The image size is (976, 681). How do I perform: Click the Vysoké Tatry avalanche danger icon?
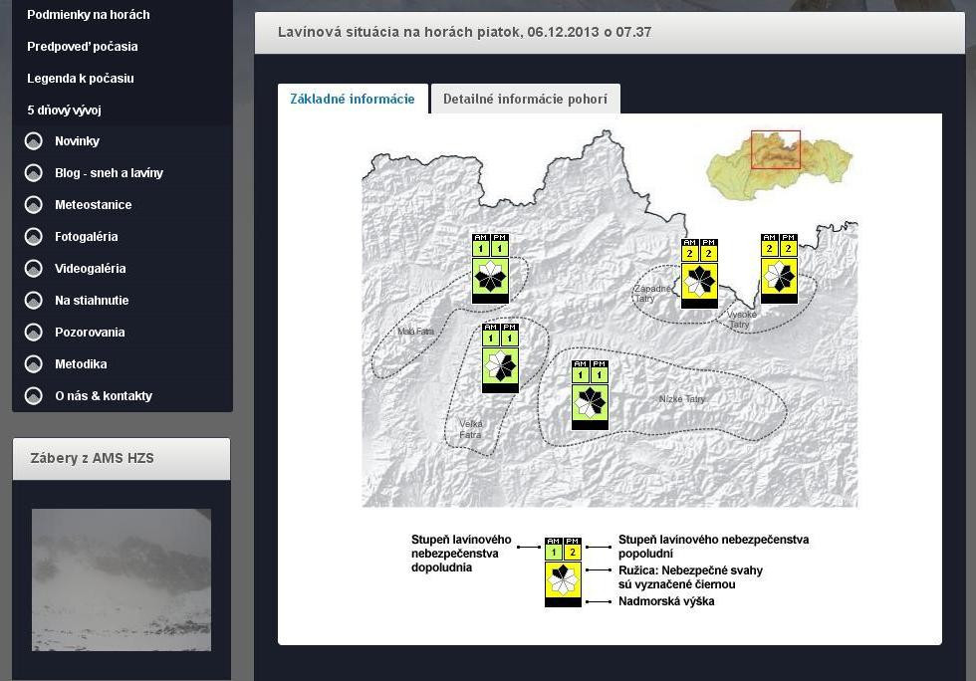click(x=779, y=269)
